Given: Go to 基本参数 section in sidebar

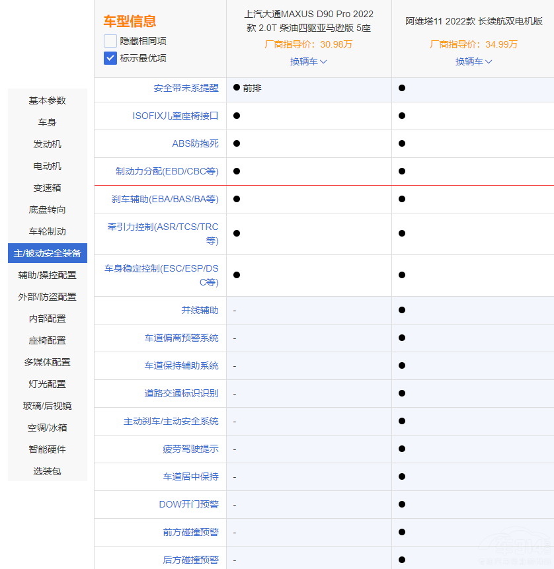Looking at the screenshot, I should tap(48, 100).
